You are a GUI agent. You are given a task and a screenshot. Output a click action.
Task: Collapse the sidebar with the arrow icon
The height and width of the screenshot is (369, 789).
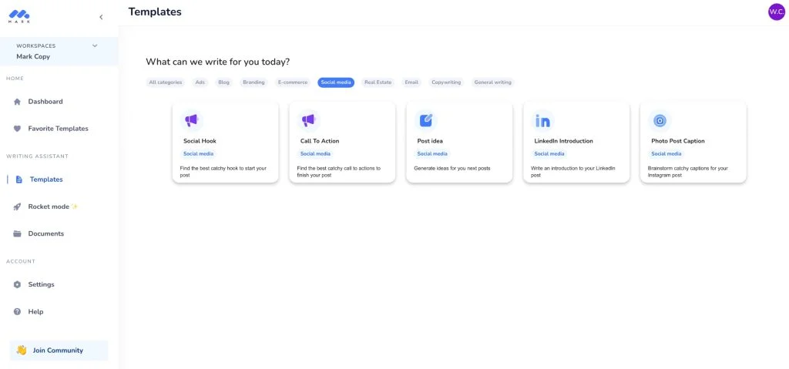101,17
